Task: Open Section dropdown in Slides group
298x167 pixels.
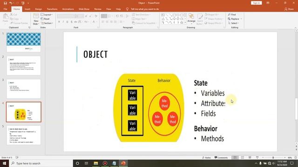Action: [47, 23]
